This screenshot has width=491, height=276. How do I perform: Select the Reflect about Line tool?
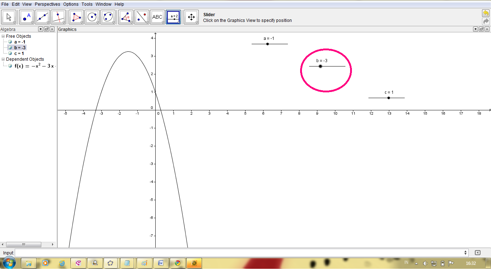tap(141, 17)
